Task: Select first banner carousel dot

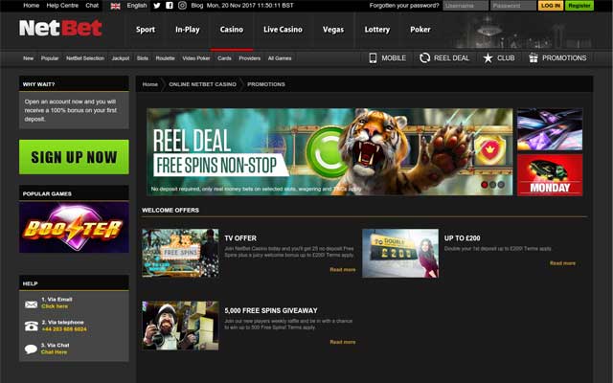Action: click(485, 185)
